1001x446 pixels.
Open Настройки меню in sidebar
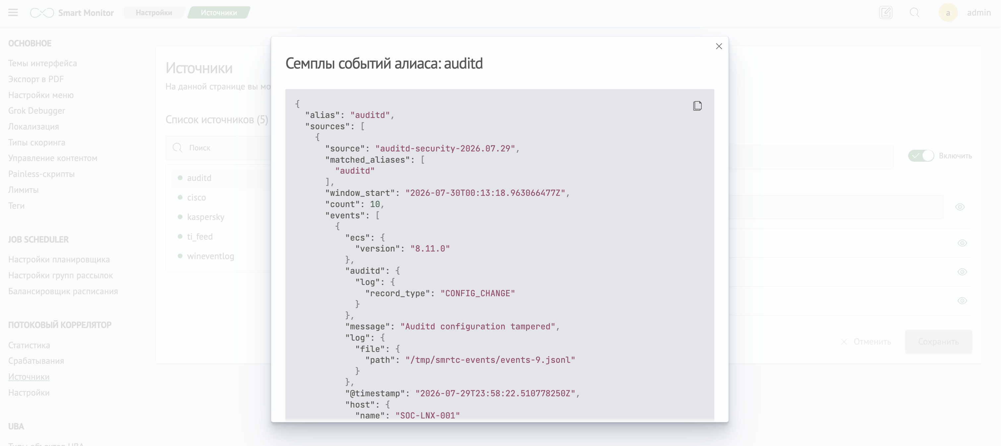click(41, 95)
